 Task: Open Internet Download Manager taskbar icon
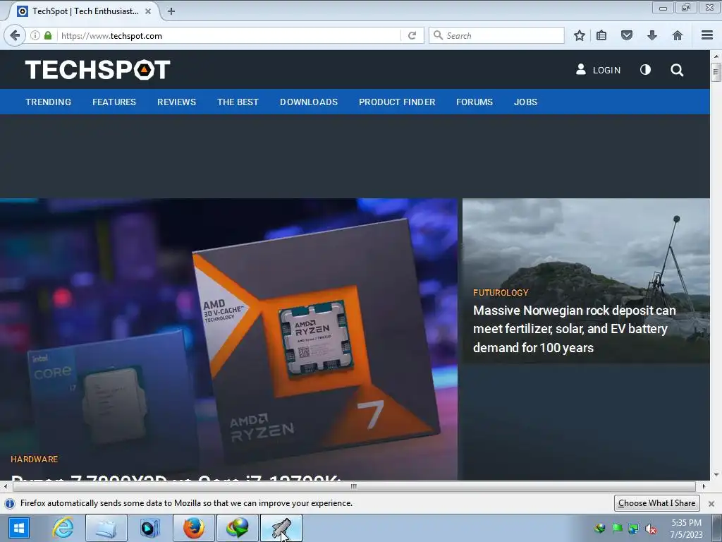pos(238,528)
